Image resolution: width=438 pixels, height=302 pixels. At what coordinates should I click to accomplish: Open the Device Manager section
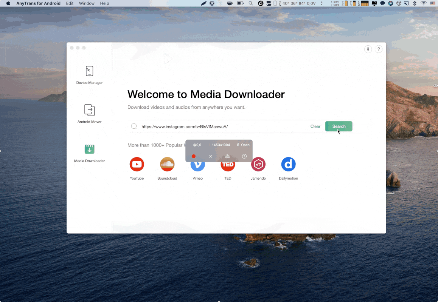(x=89, y=75)
